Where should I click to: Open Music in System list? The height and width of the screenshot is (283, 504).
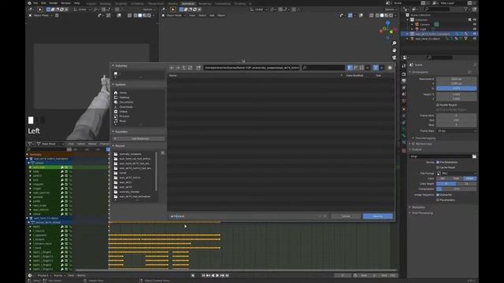tap(123, 121)
